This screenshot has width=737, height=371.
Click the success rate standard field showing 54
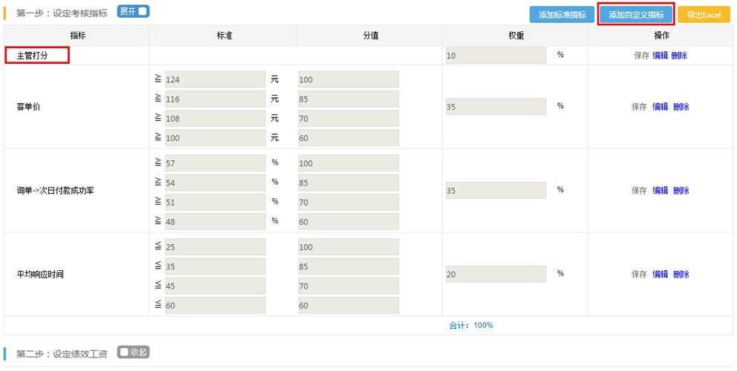tap(215, 183)
